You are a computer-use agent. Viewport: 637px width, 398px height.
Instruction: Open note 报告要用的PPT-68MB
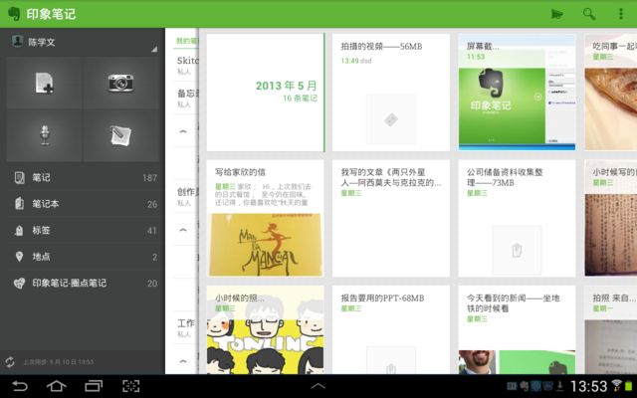click(391, 329)
